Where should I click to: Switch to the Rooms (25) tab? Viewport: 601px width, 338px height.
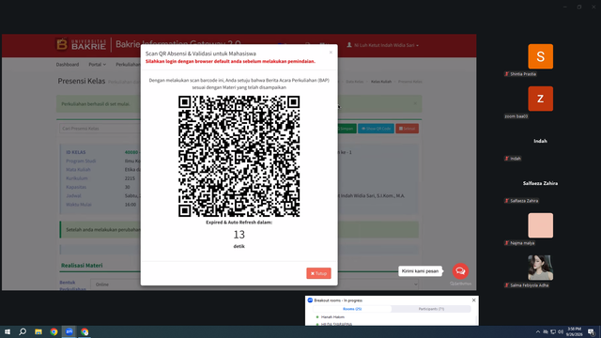(x=352, y=309)
